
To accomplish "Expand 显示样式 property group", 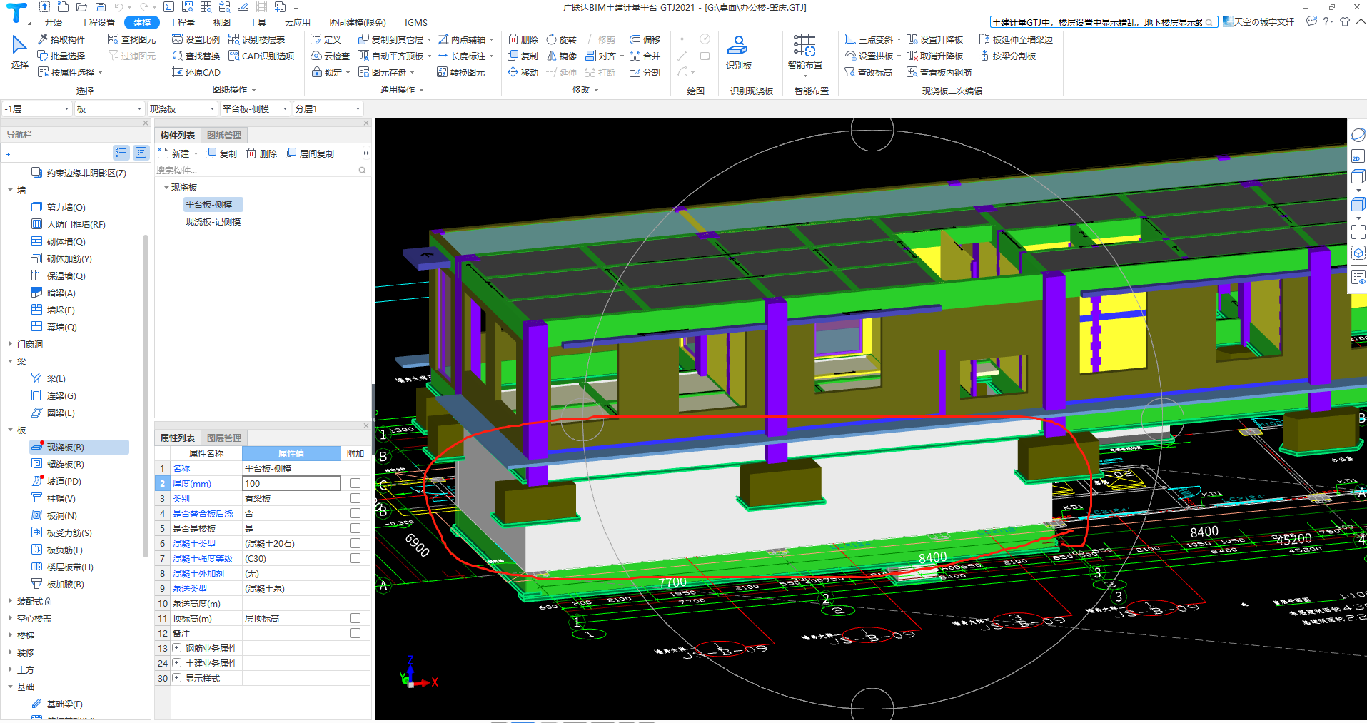I will point(176,678).
